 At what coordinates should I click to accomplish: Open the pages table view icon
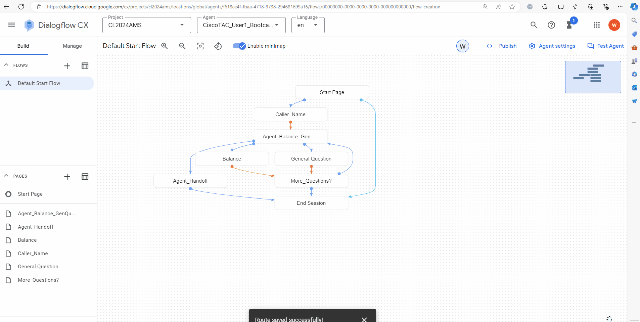(85, 177)
